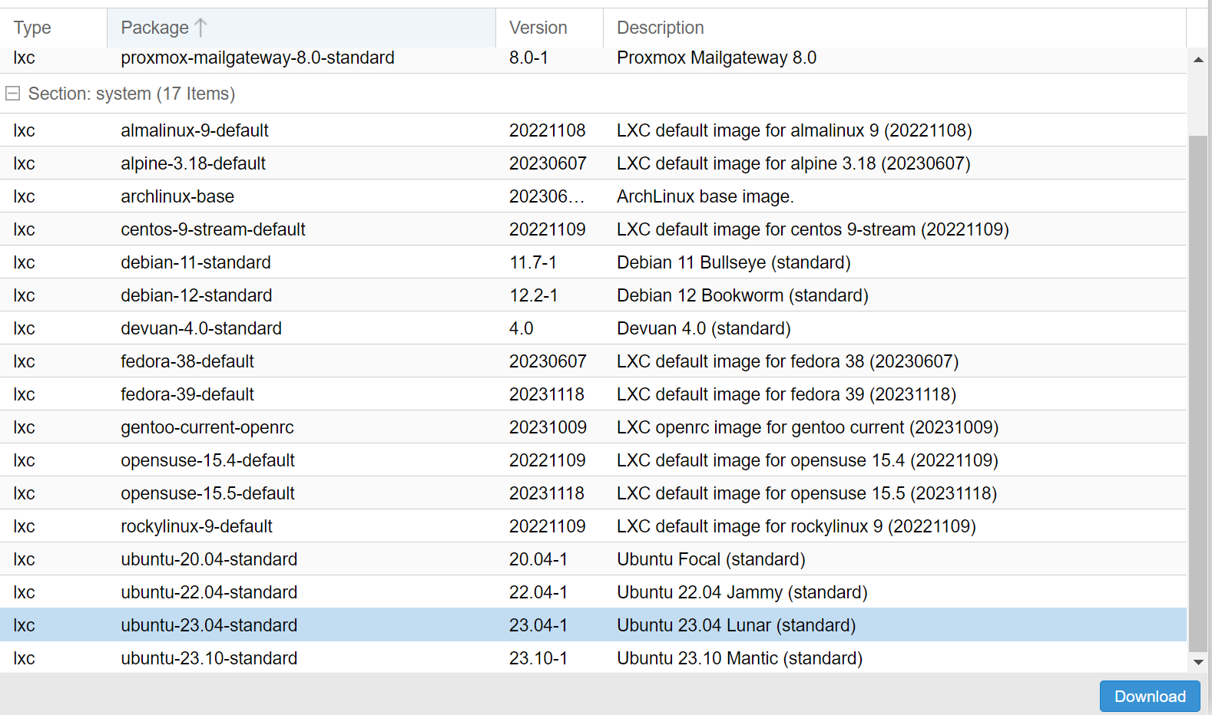Click the version 23.10-1 cell
Screen dimensions: 1212x715
click(549, 658)
